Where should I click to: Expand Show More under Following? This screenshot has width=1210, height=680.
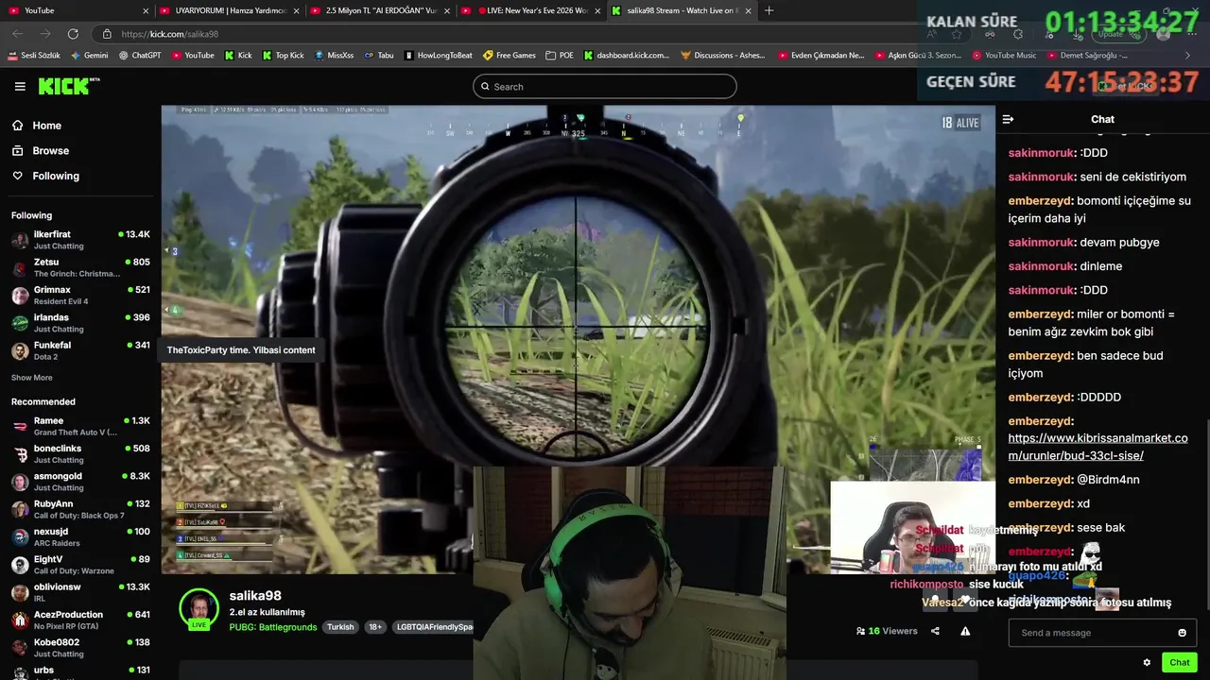32,378
